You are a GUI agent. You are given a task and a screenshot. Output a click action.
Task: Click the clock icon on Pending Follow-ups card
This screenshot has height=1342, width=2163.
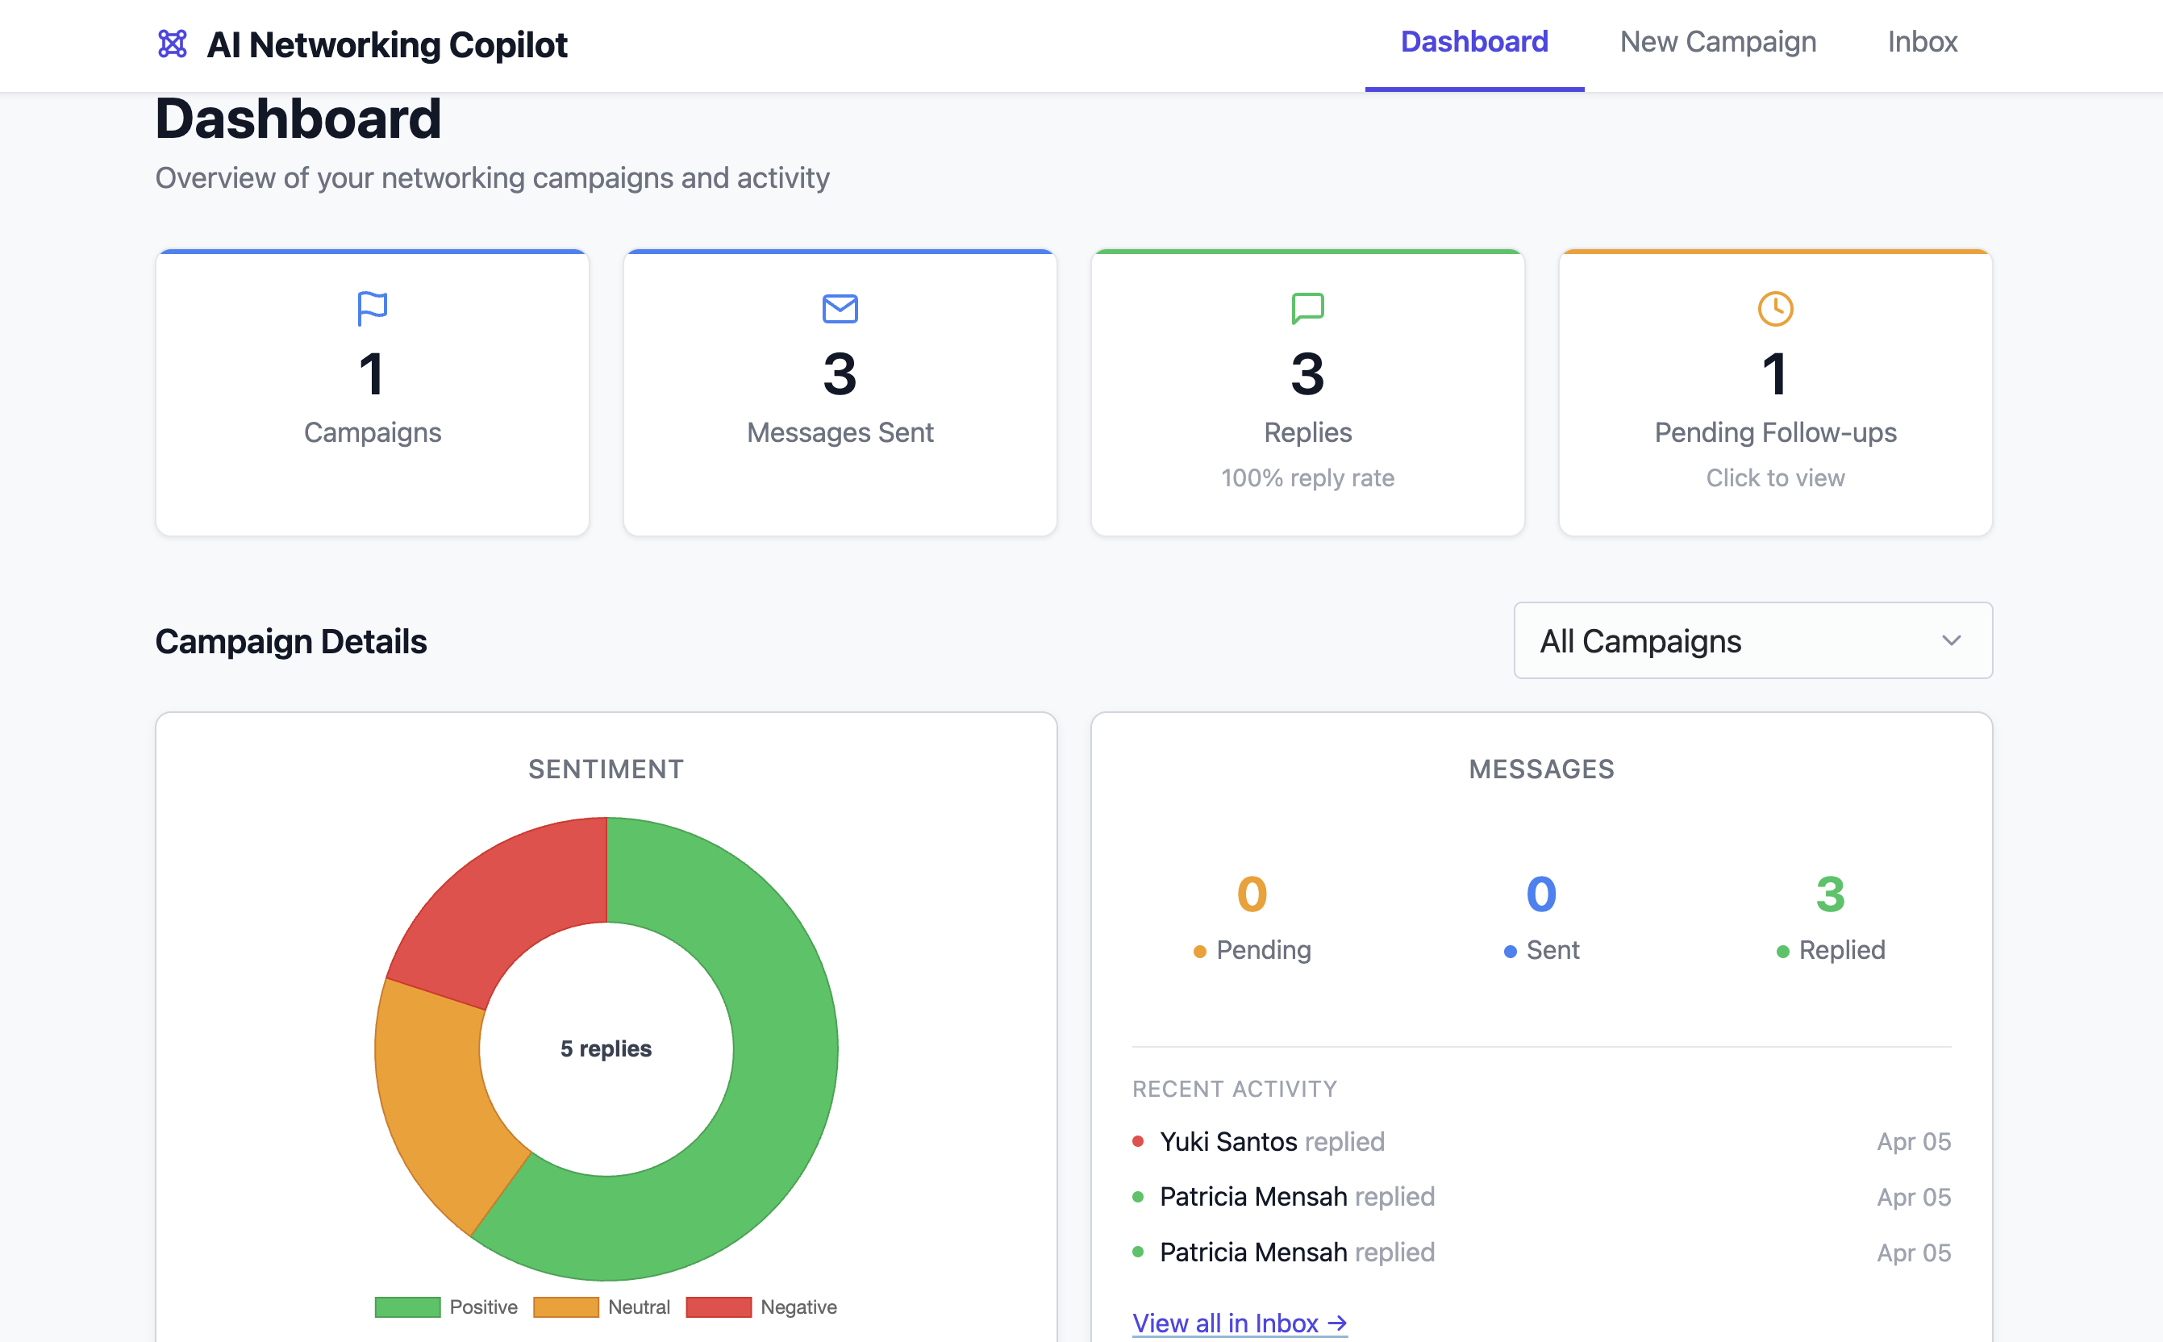click(1775, 309)
